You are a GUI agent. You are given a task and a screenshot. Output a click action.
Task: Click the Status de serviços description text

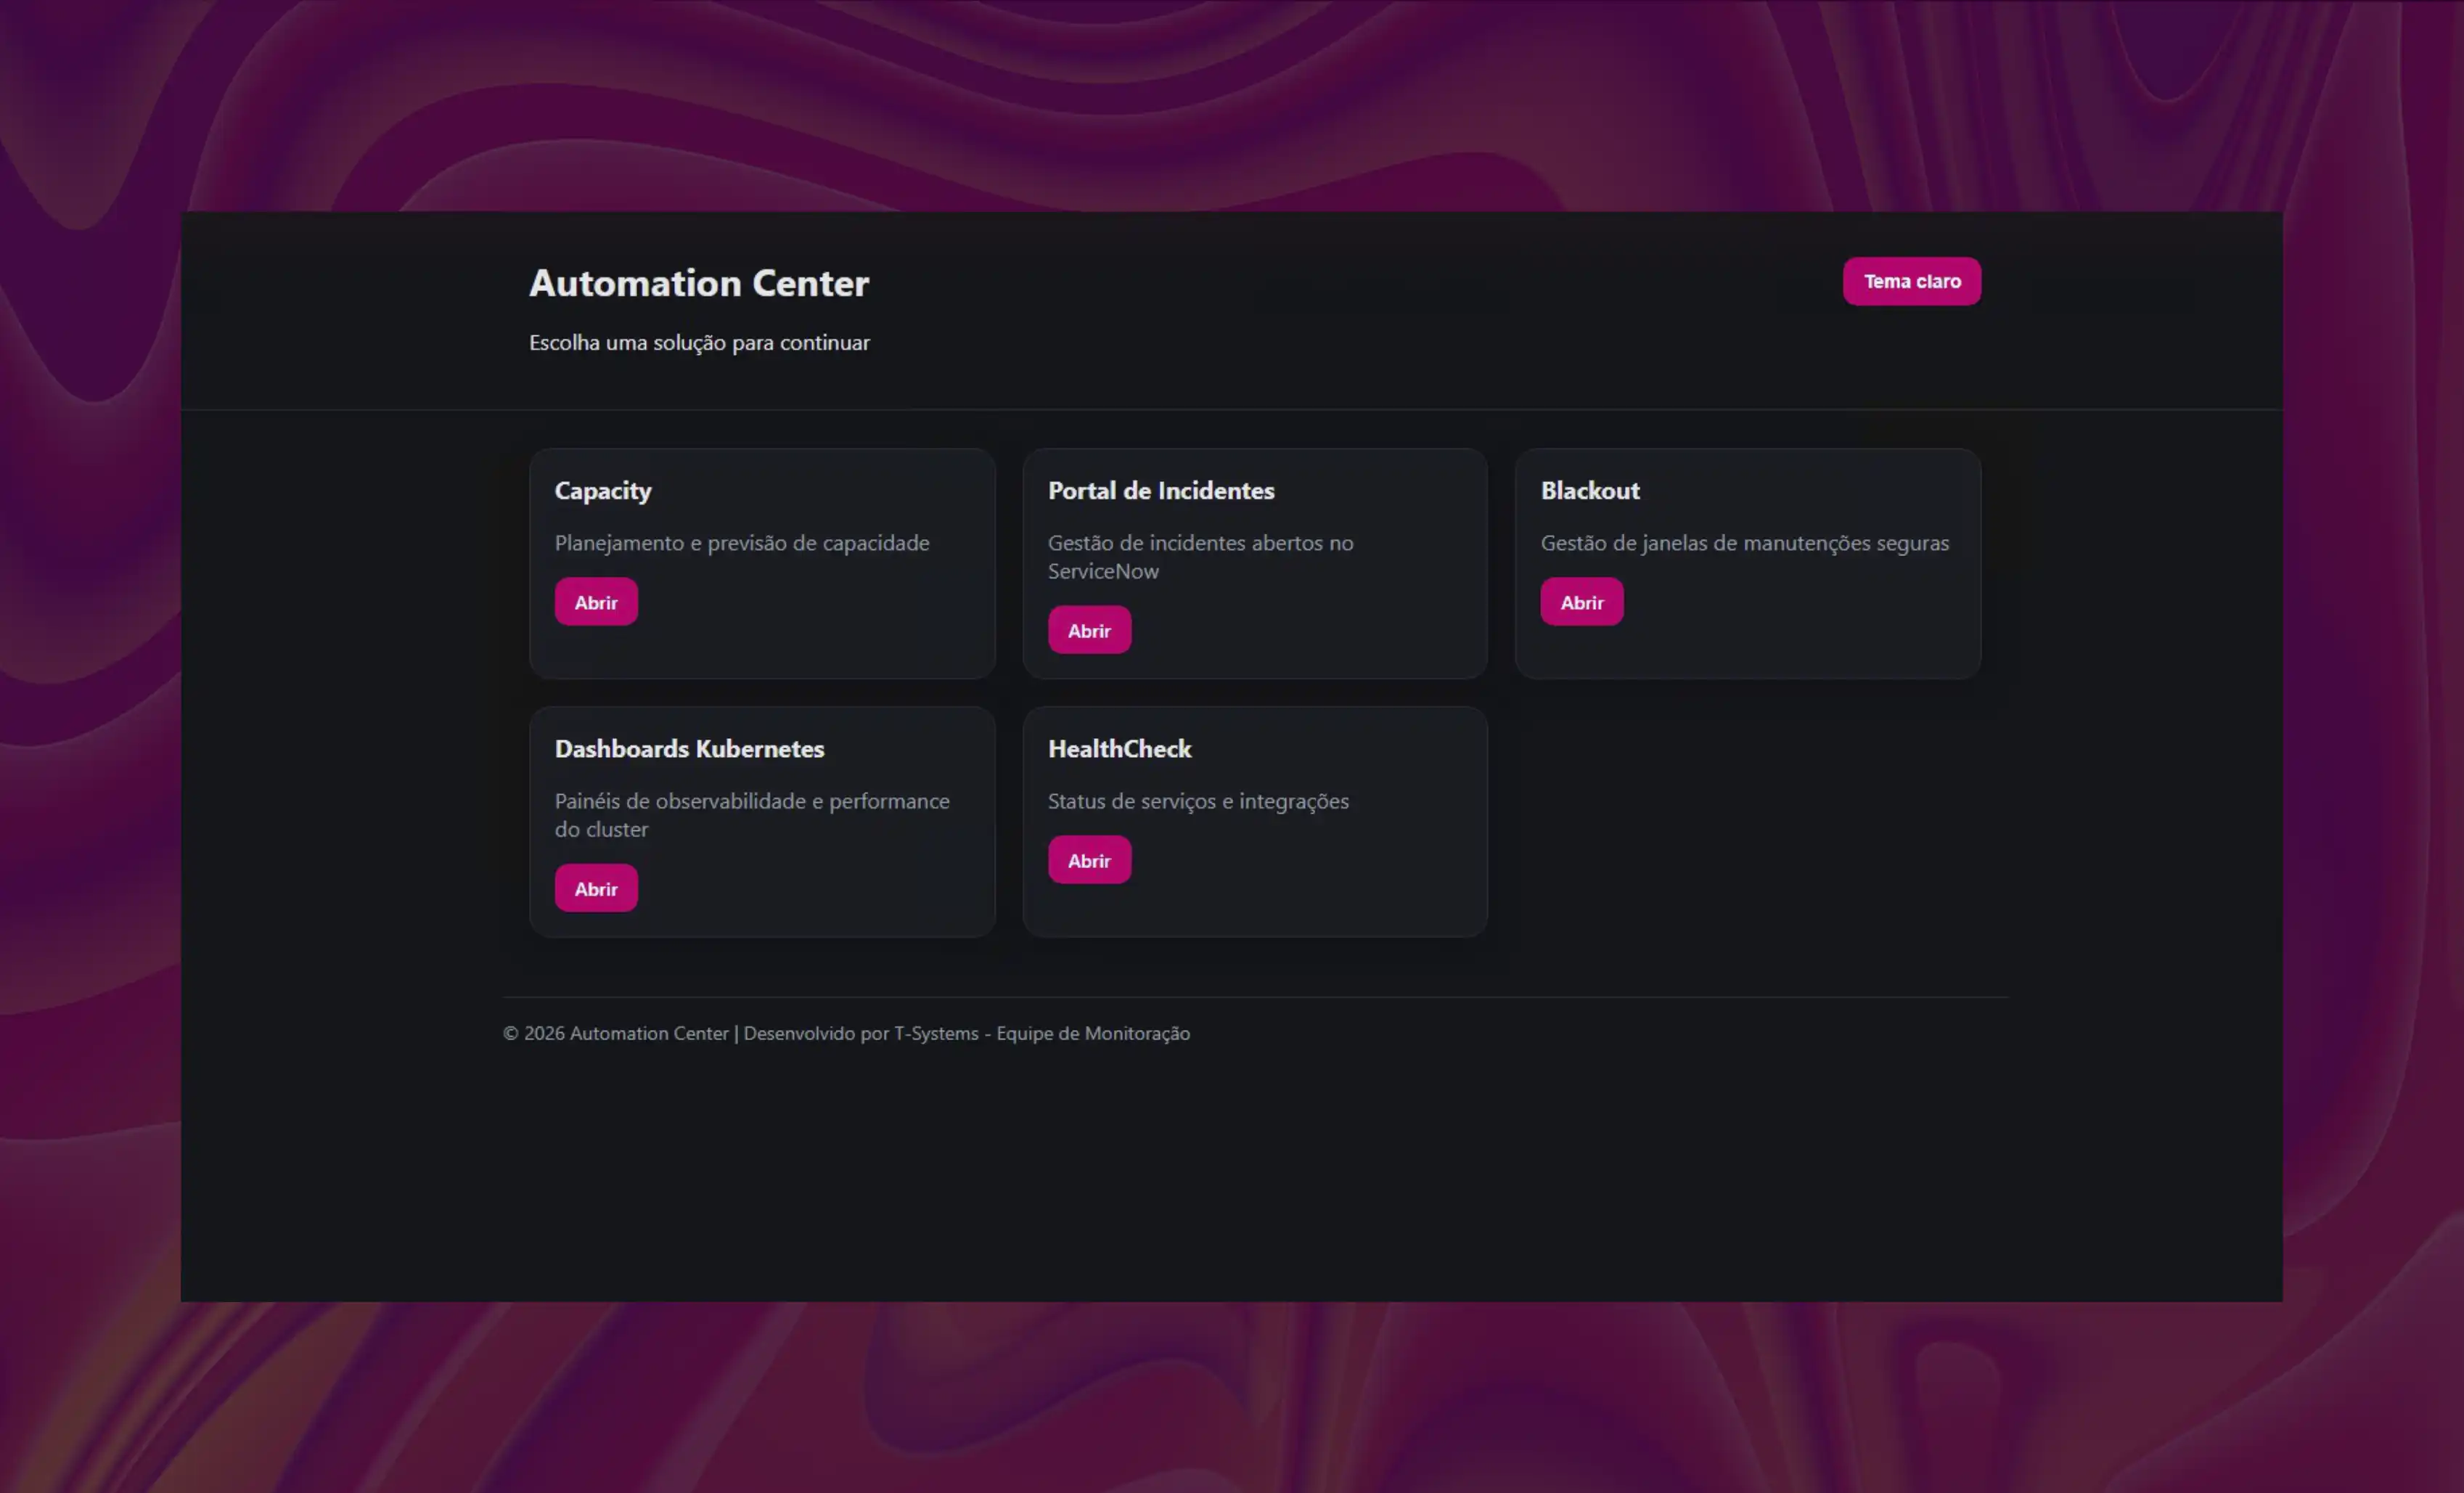tap(1197, 800)
